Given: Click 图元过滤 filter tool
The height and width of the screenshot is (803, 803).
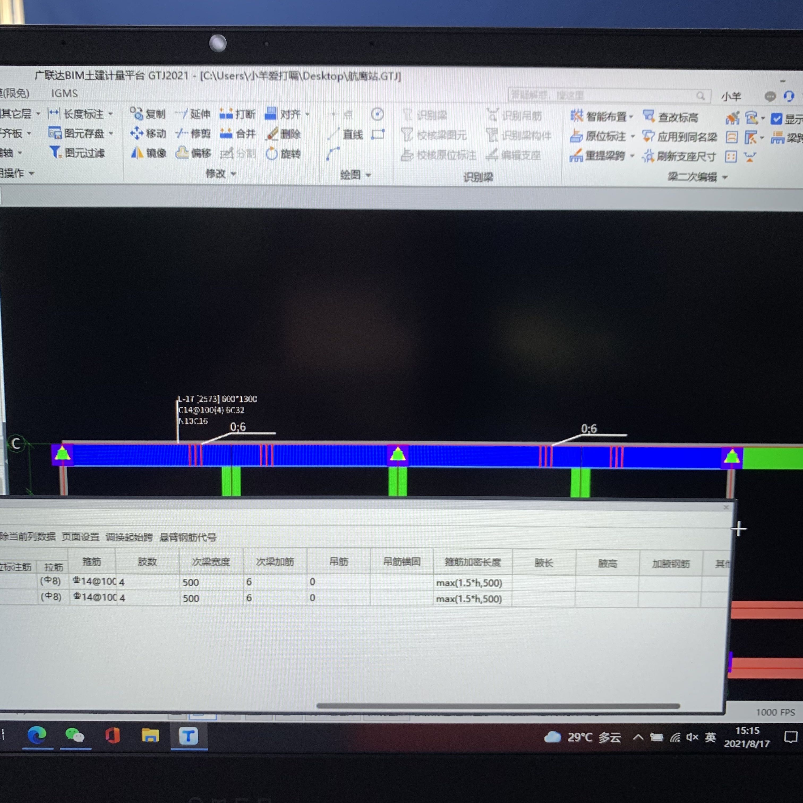Looking at the screenshot, I should (77, 152).
